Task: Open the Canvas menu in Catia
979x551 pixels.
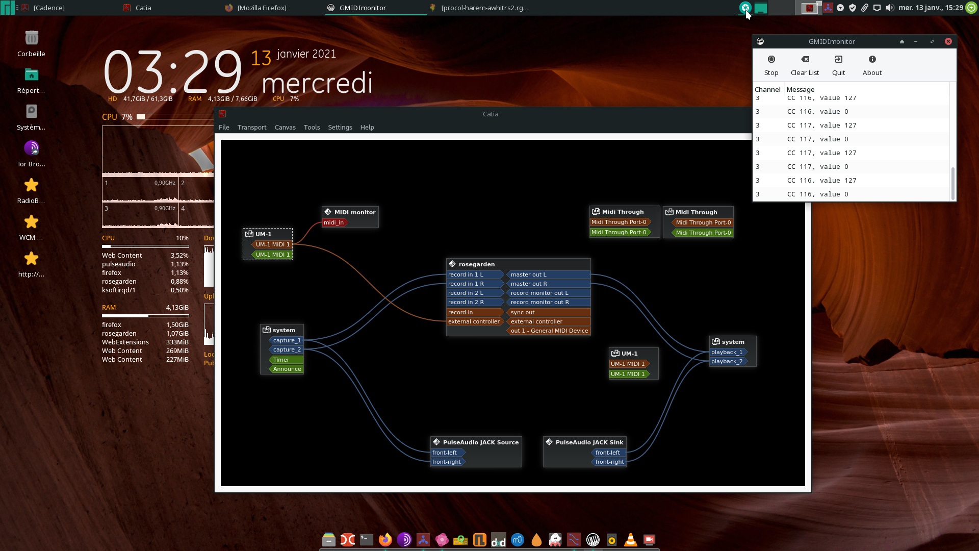Action: (x=285, y=128)
